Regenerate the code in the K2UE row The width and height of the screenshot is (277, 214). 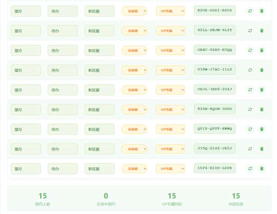coord(250,11)
